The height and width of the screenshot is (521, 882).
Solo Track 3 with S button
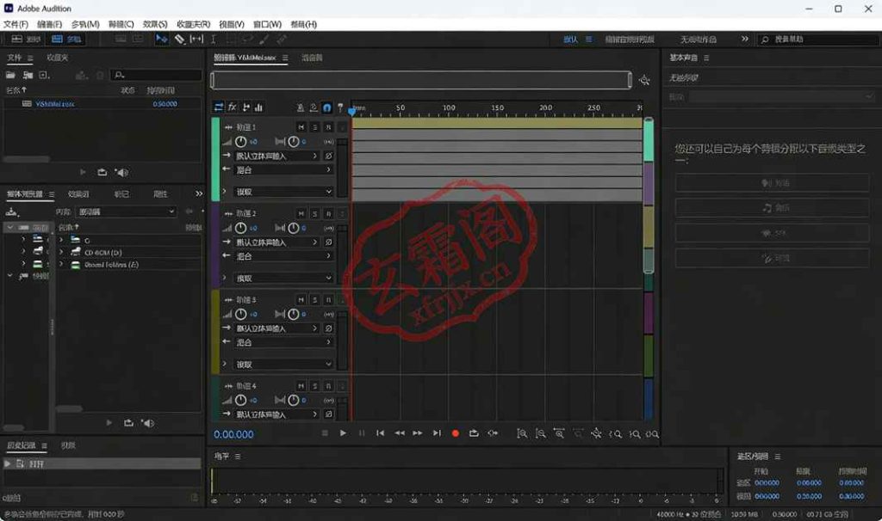(315, 300)
